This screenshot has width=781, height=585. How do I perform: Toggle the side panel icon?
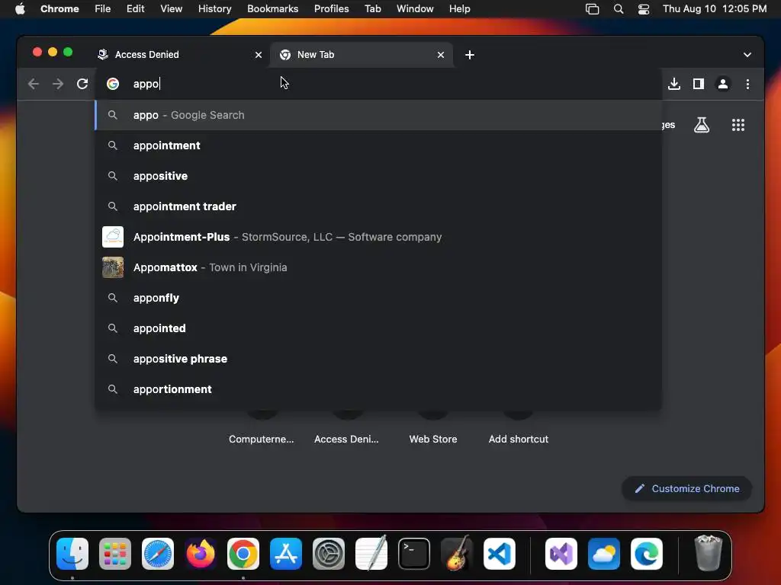point(699,84)
